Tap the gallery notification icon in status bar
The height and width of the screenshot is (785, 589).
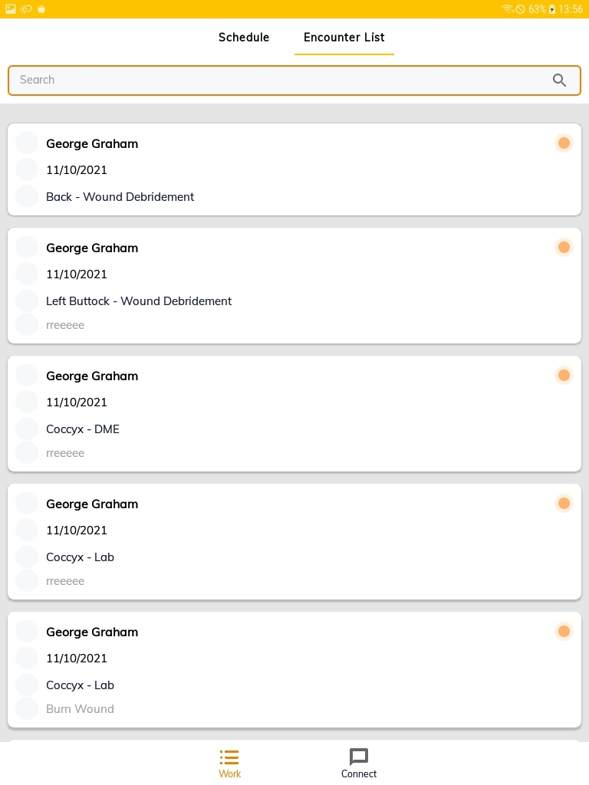pos(11,9)
